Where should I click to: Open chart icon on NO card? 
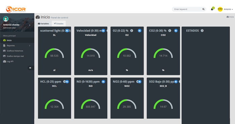pyautogui.click(x=103, y=82)
